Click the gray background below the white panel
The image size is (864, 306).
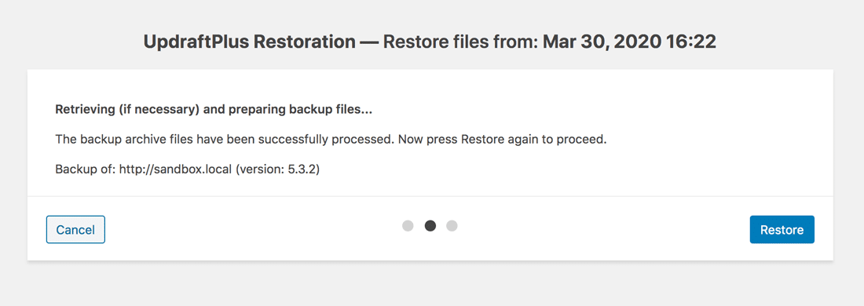pyautogui.click(x=432, y=285)
